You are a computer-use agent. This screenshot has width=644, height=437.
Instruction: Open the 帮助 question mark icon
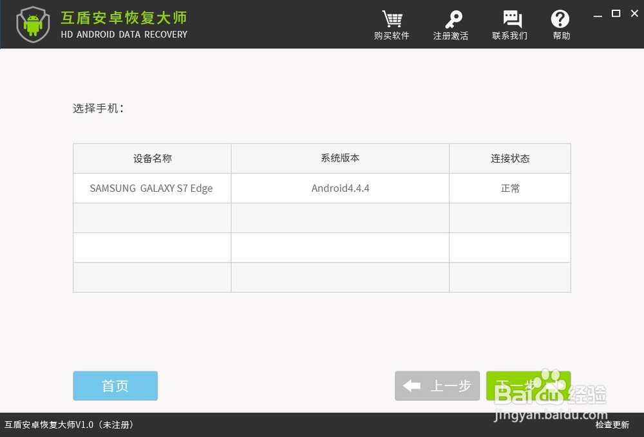(x=560, y=19)
